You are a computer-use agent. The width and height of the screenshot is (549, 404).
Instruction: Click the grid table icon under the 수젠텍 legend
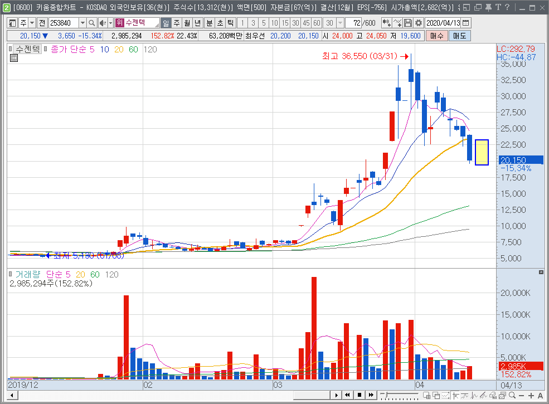click(x=13, y=58)
